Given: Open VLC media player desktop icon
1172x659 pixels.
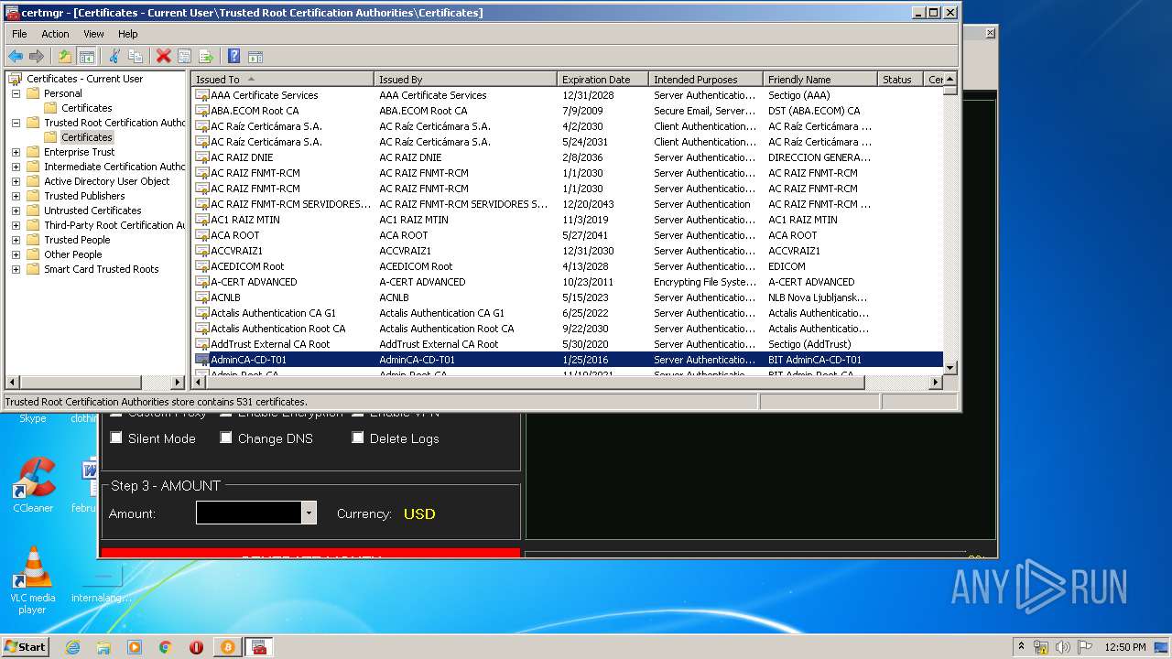Looking at the screenshot, I should 33,581.
